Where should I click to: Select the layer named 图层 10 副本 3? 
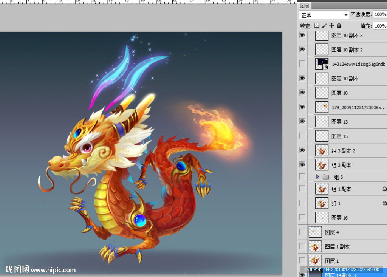point(347,36)
